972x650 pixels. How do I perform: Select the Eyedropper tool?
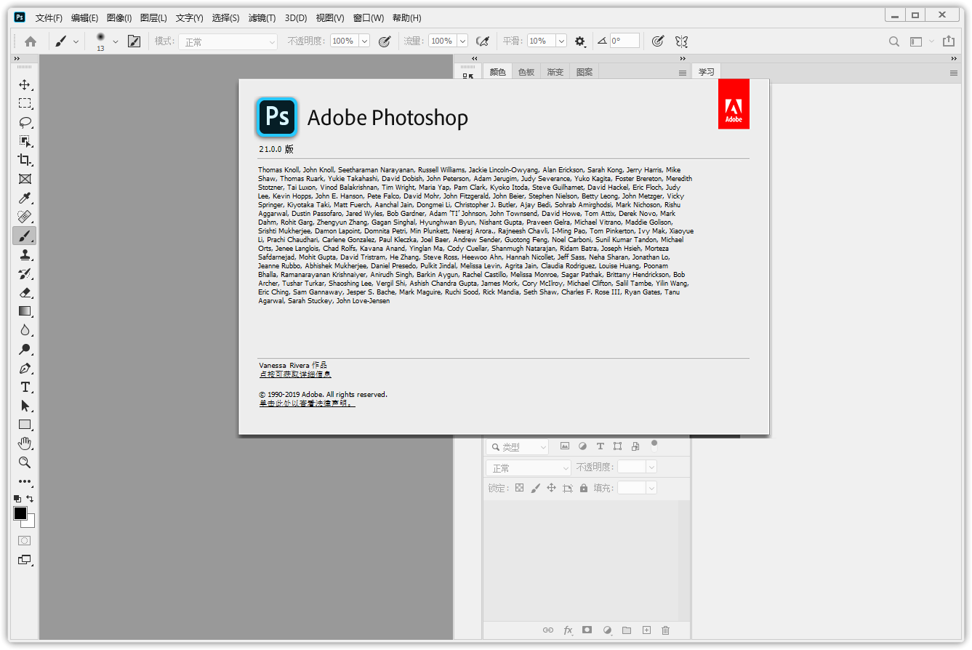[25, 198]
